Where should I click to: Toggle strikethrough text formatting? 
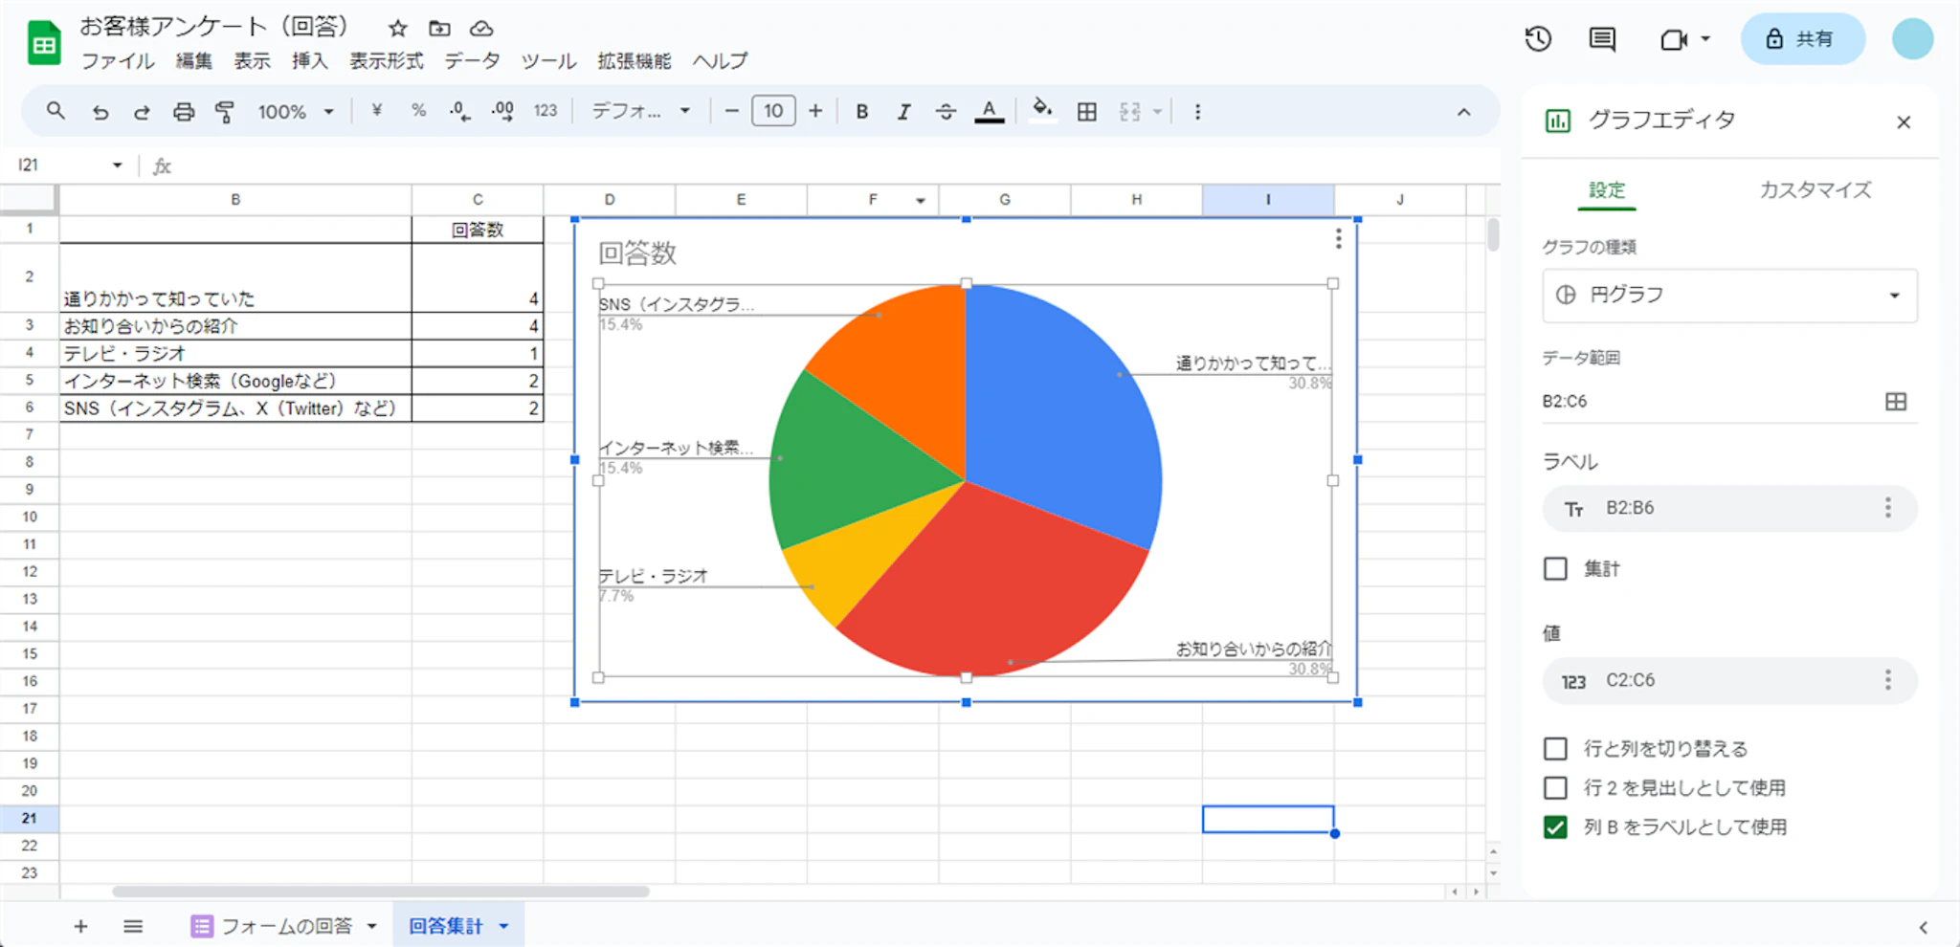[x=946, y=112]
